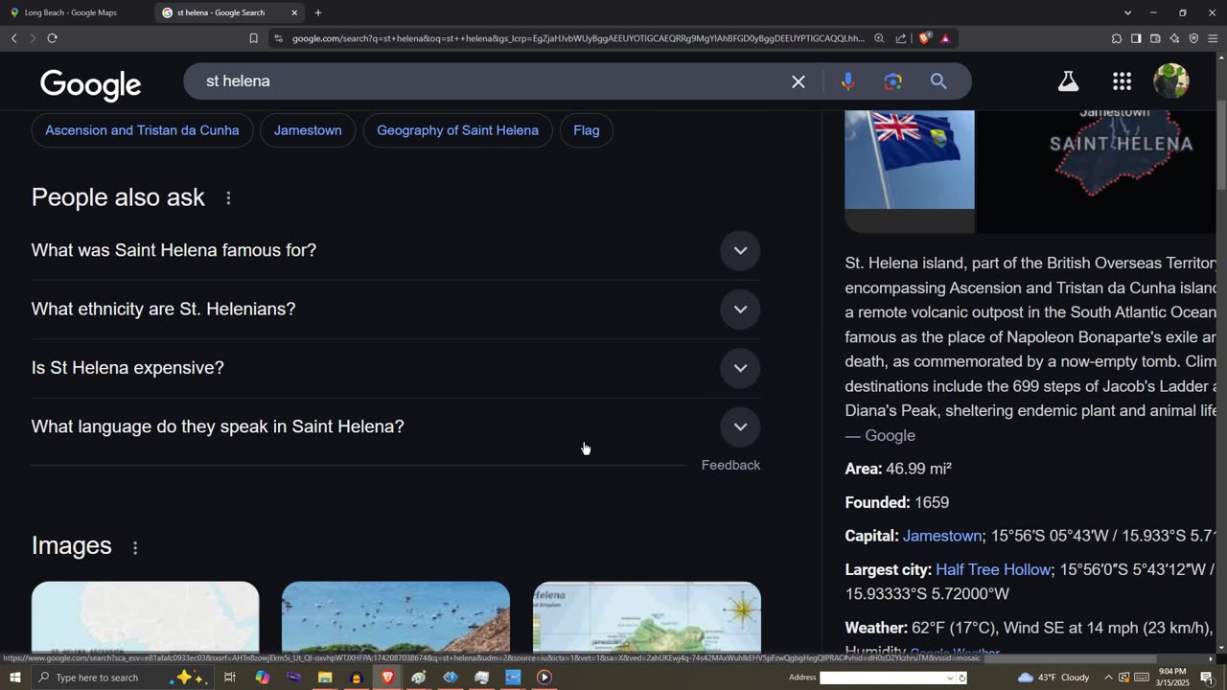
Task: Open the taskbar Address dropdown arrow
Action: point(950,678)
